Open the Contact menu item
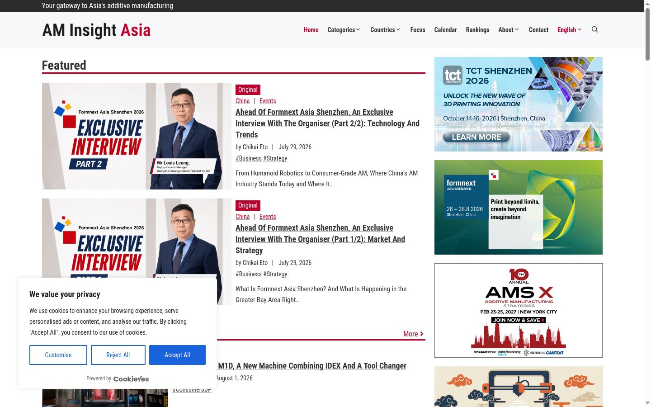This screenshot has width=651, height=407. pyautogui.click(x=538, y=30)
